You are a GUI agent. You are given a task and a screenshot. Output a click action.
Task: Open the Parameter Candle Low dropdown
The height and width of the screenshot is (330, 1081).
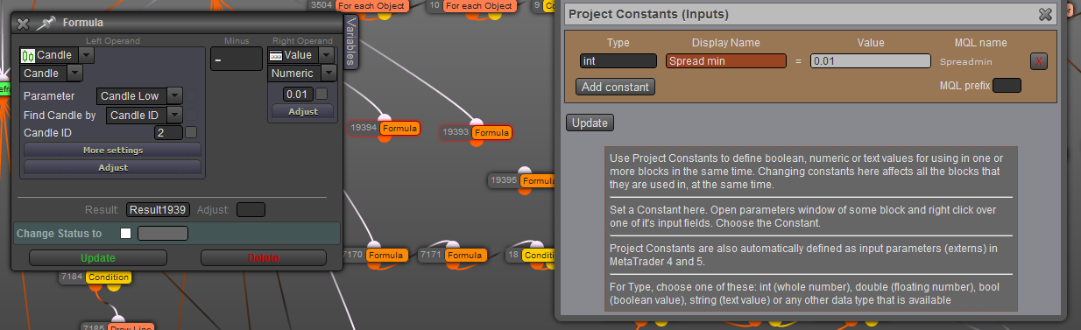tap(174, 95)
